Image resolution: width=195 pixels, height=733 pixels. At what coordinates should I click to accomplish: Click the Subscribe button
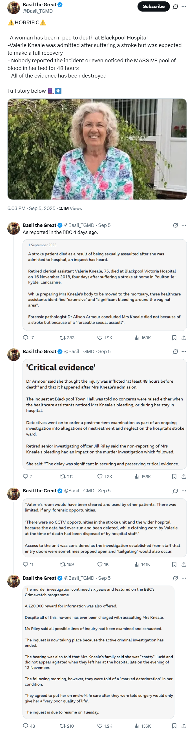[x=154, y=6]
